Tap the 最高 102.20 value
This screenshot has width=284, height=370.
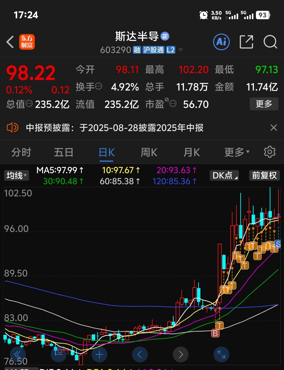click(194, 70)
